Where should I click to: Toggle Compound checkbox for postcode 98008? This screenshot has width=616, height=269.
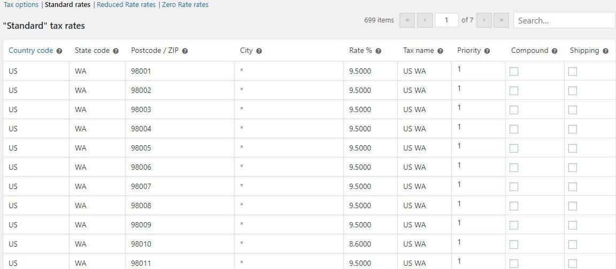pos(514,206)
